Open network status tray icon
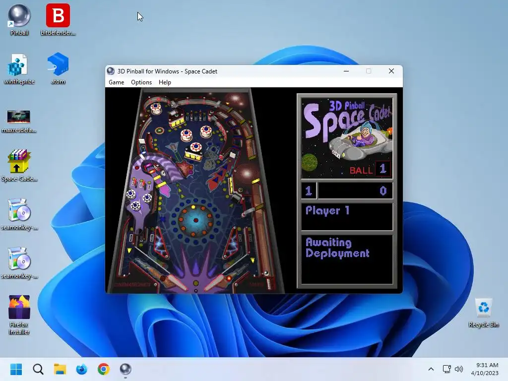Image resolution: width=508 pixels, height=381 pixels. [x=447, y=369]
